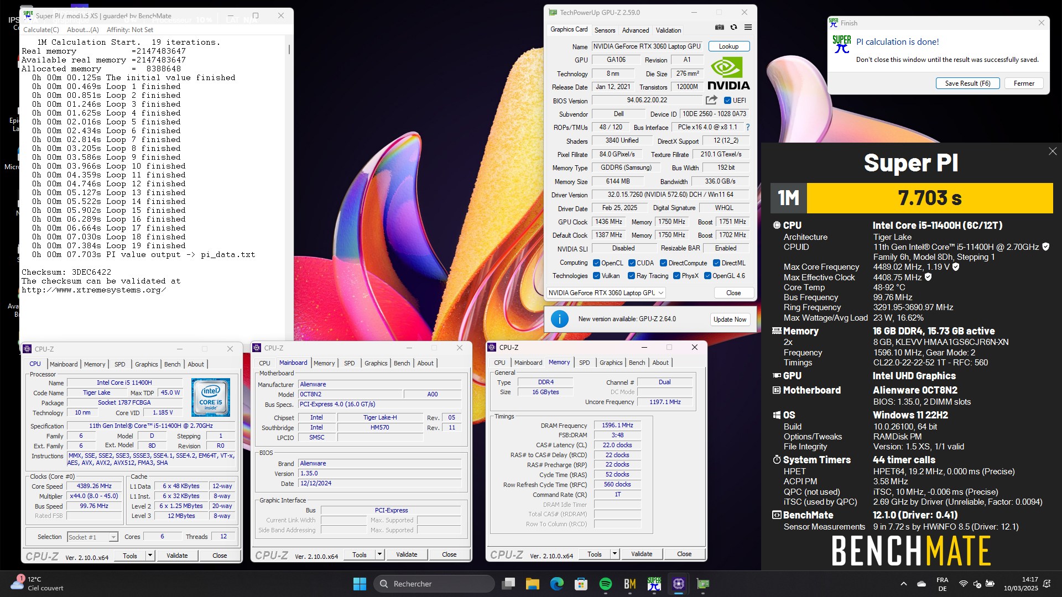Open the Calculate(C) menu in Super PI
This screenshot has width=1062, height=597.
(x=41, y=30)
